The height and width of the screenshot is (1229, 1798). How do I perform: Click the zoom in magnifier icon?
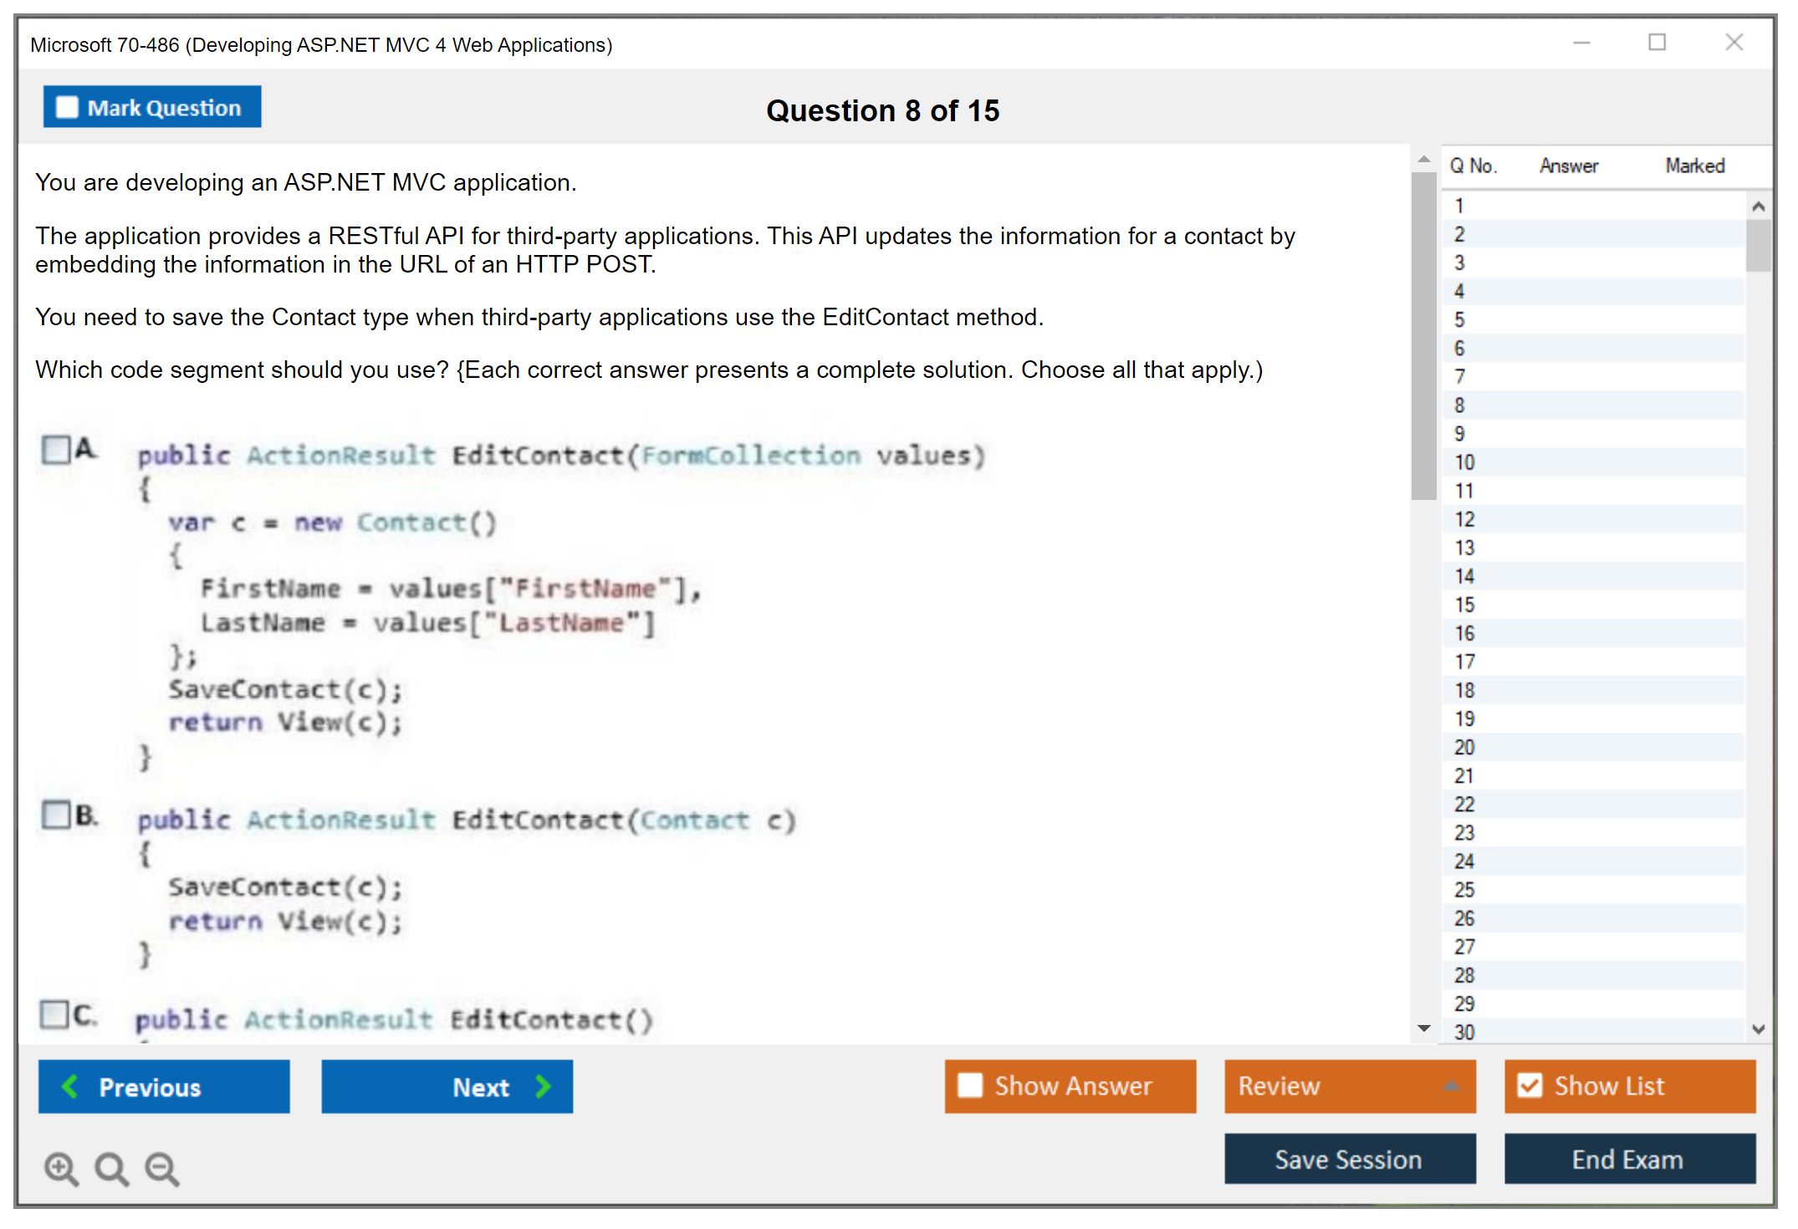pos(60,1168)
